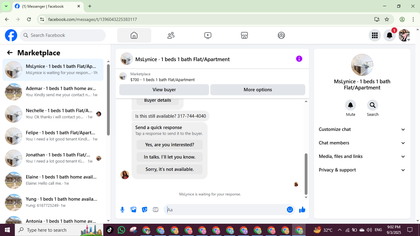Open the Elaine conversation

pos(53,180)
